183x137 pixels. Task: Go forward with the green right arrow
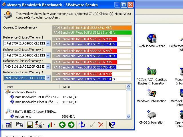tap(71, 125)
